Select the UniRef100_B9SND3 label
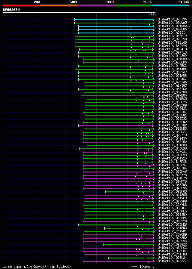192x269 pixels. click(x=172, y=129)
